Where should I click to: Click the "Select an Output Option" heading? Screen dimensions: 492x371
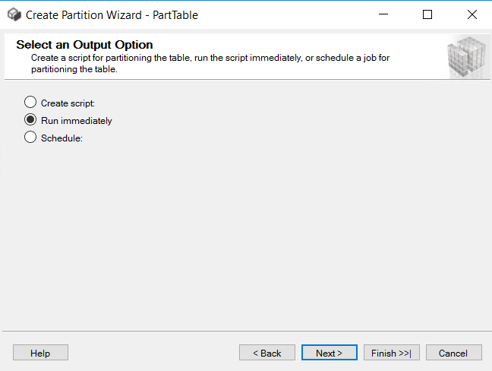(x=84, y=45)
